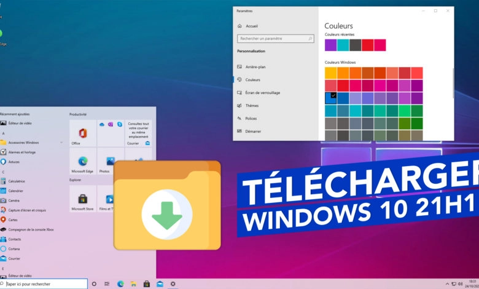Image resolution: width=479 pixels, height=289 pixels.
Task: Launch the Microsoft Store tile under Explorer
Action: 83,199
